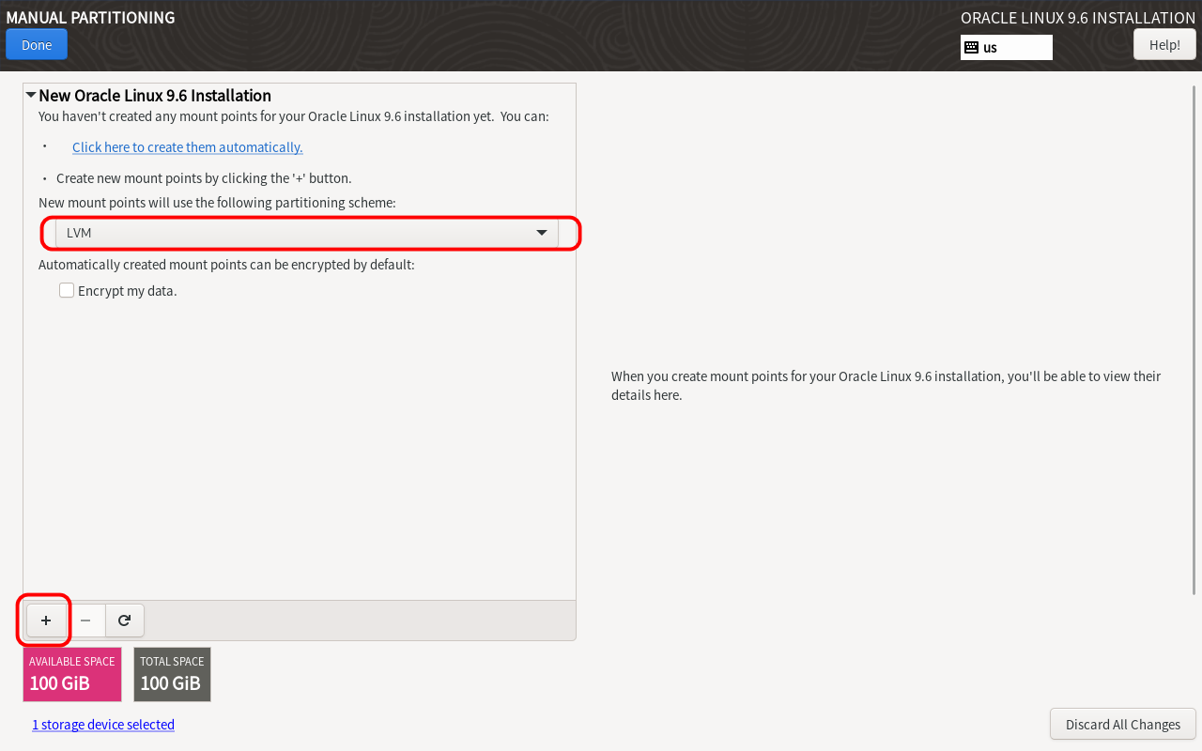Viewport: 1202px width, 751px height.
Task: Open the '1 storage device selected' link
Action: pos(103,725)
